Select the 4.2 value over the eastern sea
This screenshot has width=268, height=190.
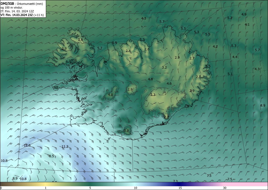coord(215,46)
